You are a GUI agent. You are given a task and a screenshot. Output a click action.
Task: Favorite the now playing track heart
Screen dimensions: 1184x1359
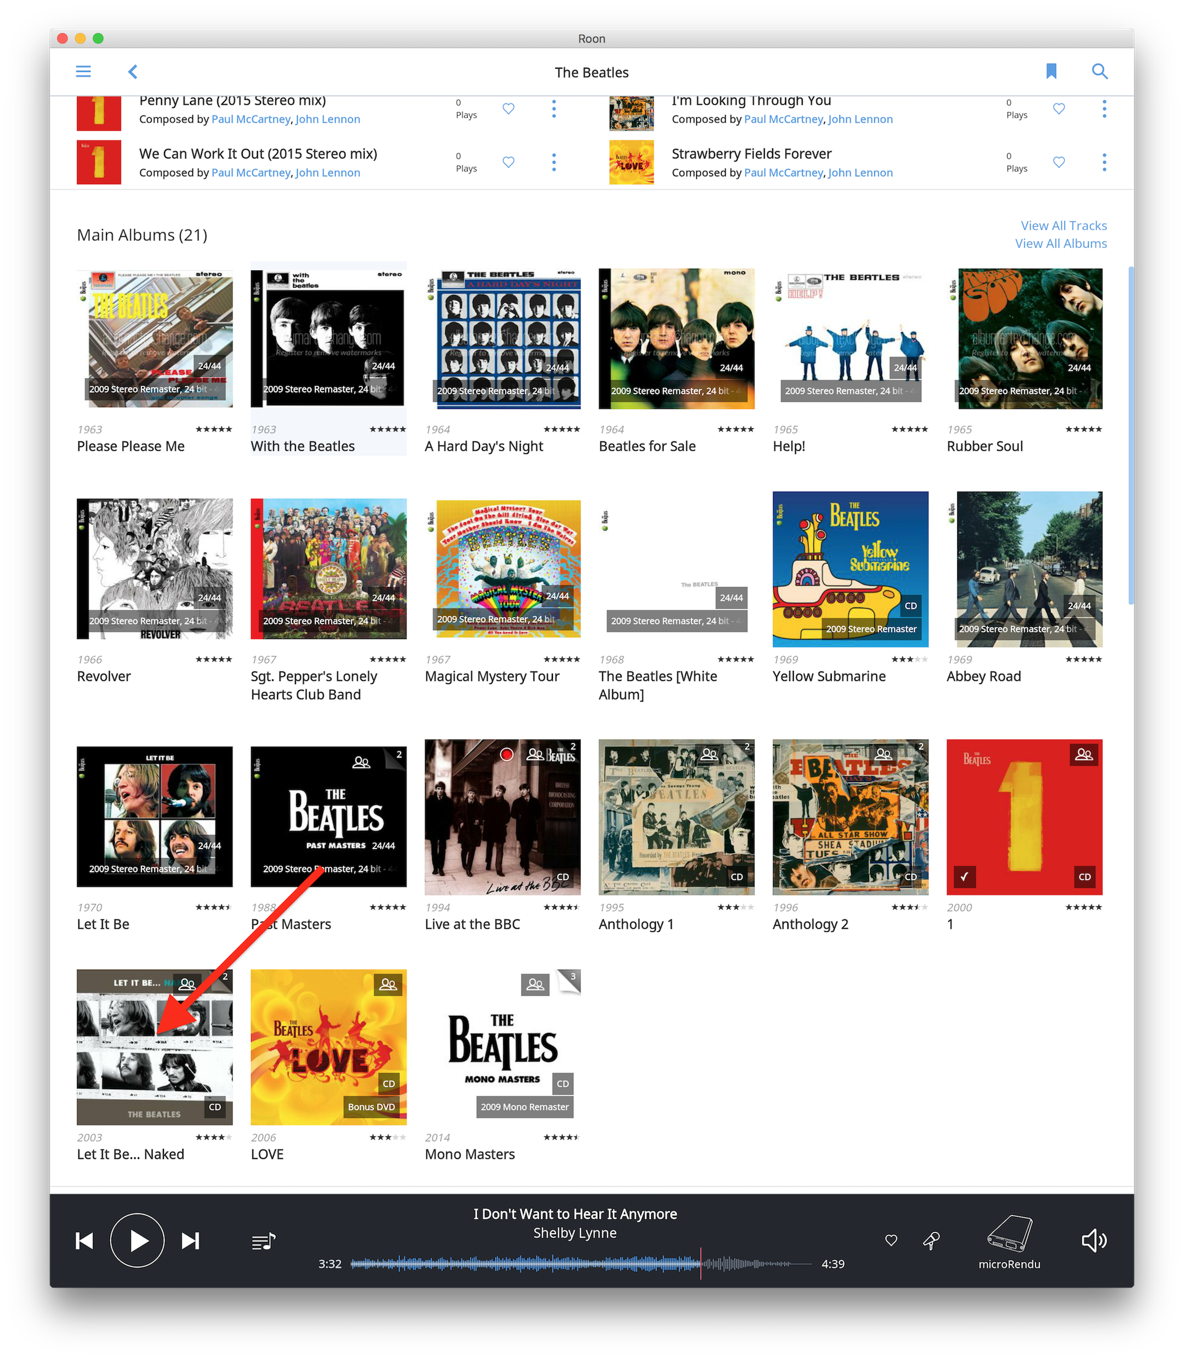coord(890,1240)
